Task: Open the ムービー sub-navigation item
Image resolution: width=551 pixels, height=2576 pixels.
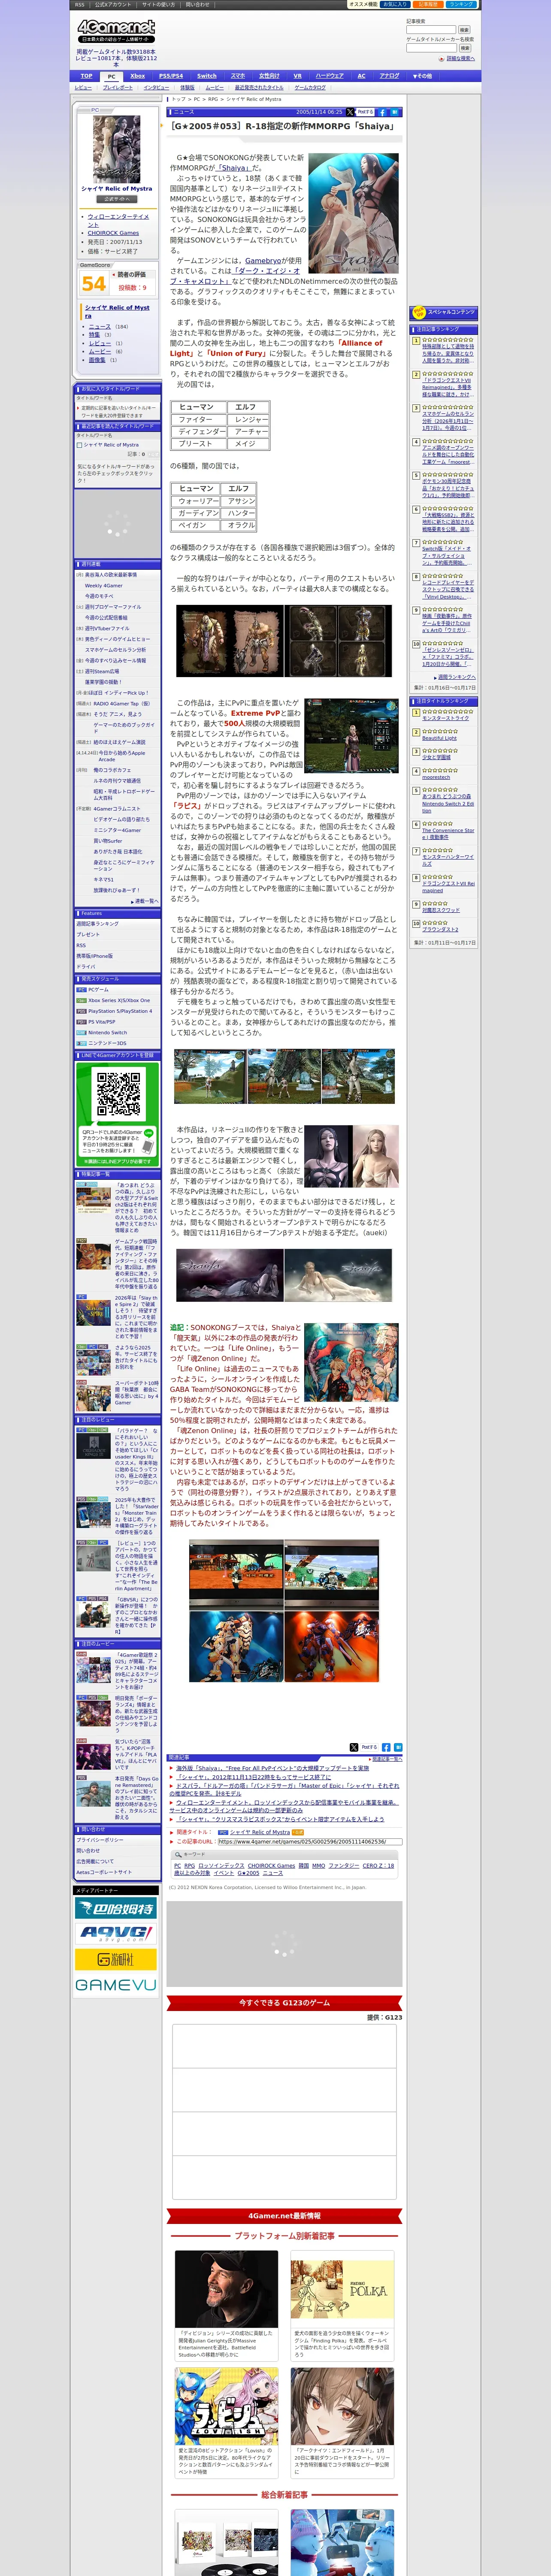Action: click(215, 87)
